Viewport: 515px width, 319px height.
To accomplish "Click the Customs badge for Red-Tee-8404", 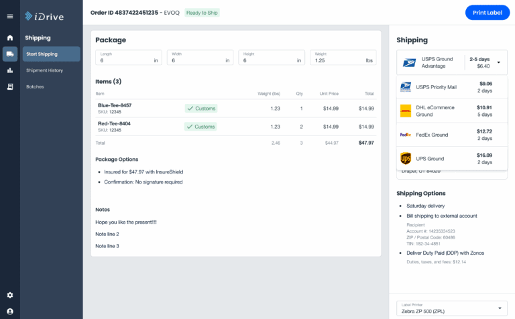I will 201,126.
